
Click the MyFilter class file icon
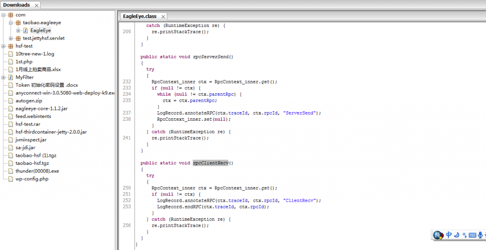coord(11,77)
